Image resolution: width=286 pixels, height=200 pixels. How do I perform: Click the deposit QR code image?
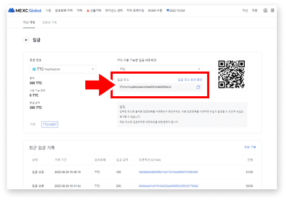click(x=231, y=74)
